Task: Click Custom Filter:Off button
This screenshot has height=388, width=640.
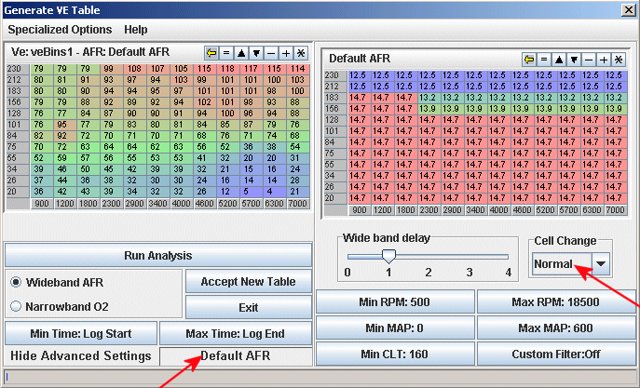Action: point(556,354)
